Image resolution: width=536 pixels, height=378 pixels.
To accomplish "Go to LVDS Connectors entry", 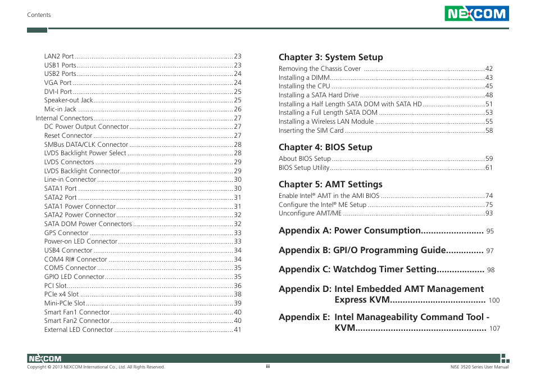I will click(143, 162).
